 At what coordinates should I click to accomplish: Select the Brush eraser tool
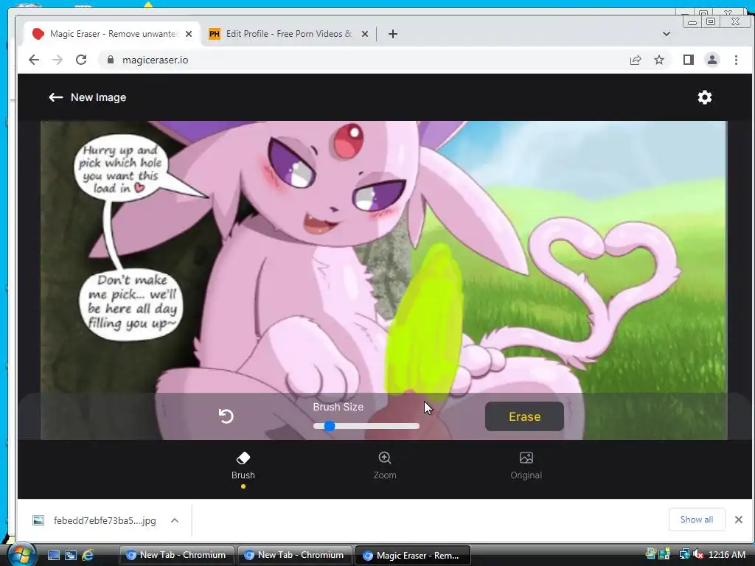243,466
